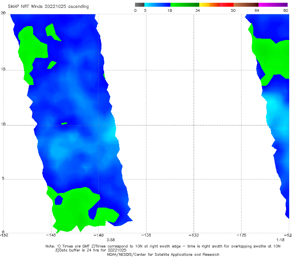Click the red segment of the color bar
Viewport: 292px width, 257px height.
[x=226, y=5]
